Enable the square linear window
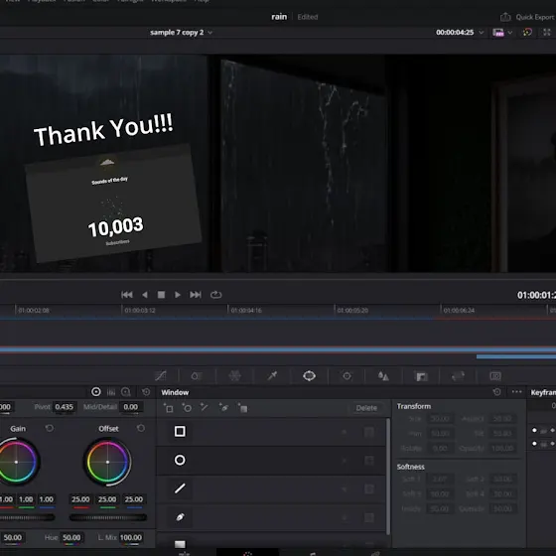The image size is (556, 556). 180,431
